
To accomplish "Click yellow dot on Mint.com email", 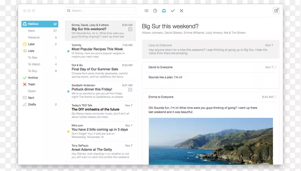I will click(68, 132).
